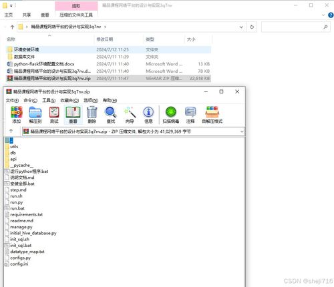Image resolution: width=334 pixels, height=287 pixels.
Task: Select run.sh file in archive
Action: click(x=13, y=196)
